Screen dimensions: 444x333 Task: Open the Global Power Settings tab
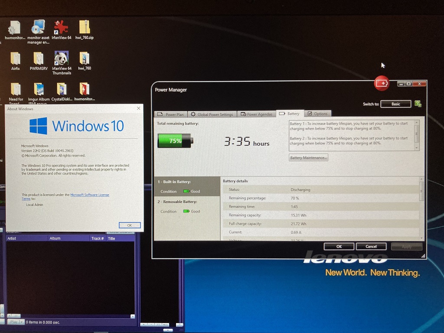click(x=212, y=114)
